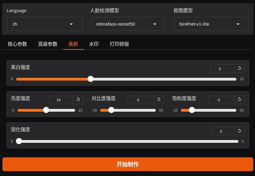The image size is (255, 176).
Task: Switch to the 核心参数 tab
Action: tap(17, 44)
